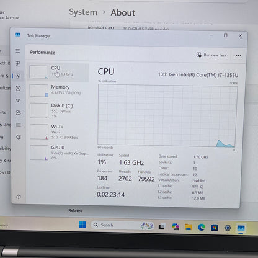Image resolution: width=258 pixels, height=258 pixels.
Task: Click the 12.0 MB L3 cache value
Action: click(x=198, y=198)
